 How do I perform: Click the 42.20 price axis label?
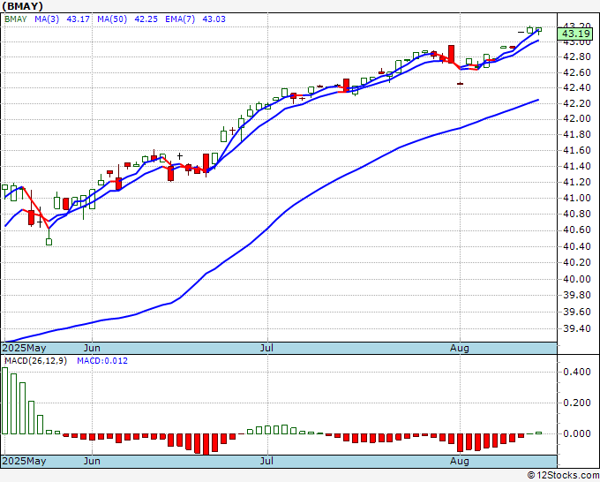click(577, 103)
